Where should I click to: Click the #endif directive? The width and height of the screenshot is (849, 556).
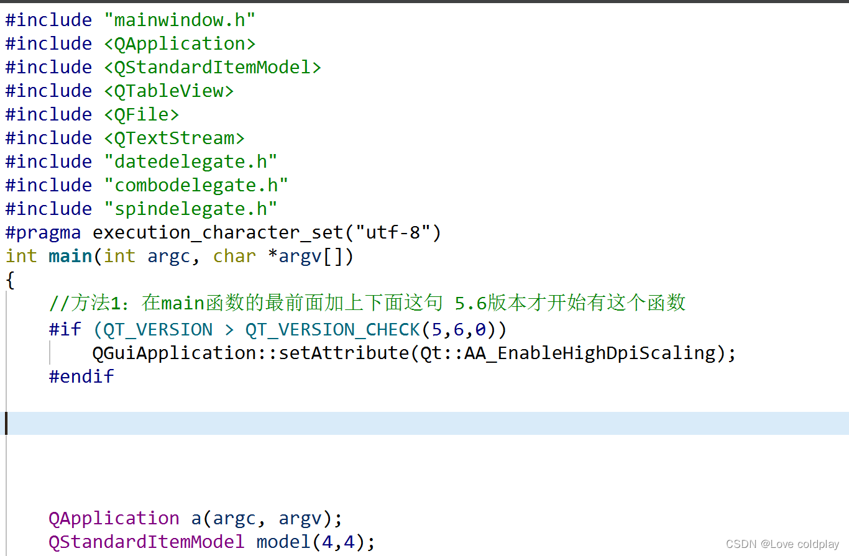81,376
